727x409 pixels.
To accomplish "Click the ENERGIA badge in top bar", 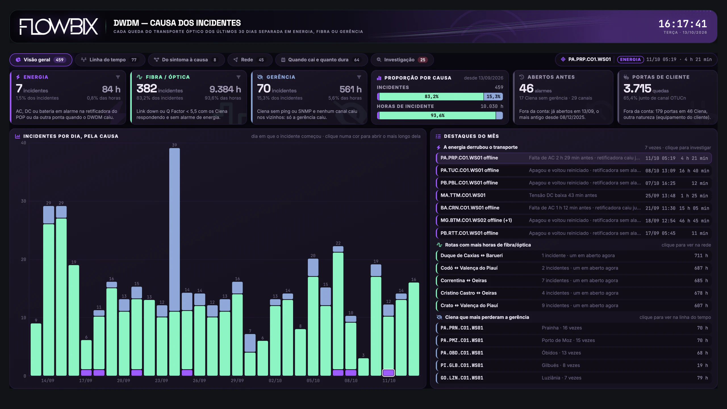I will [x=630, y=59].
